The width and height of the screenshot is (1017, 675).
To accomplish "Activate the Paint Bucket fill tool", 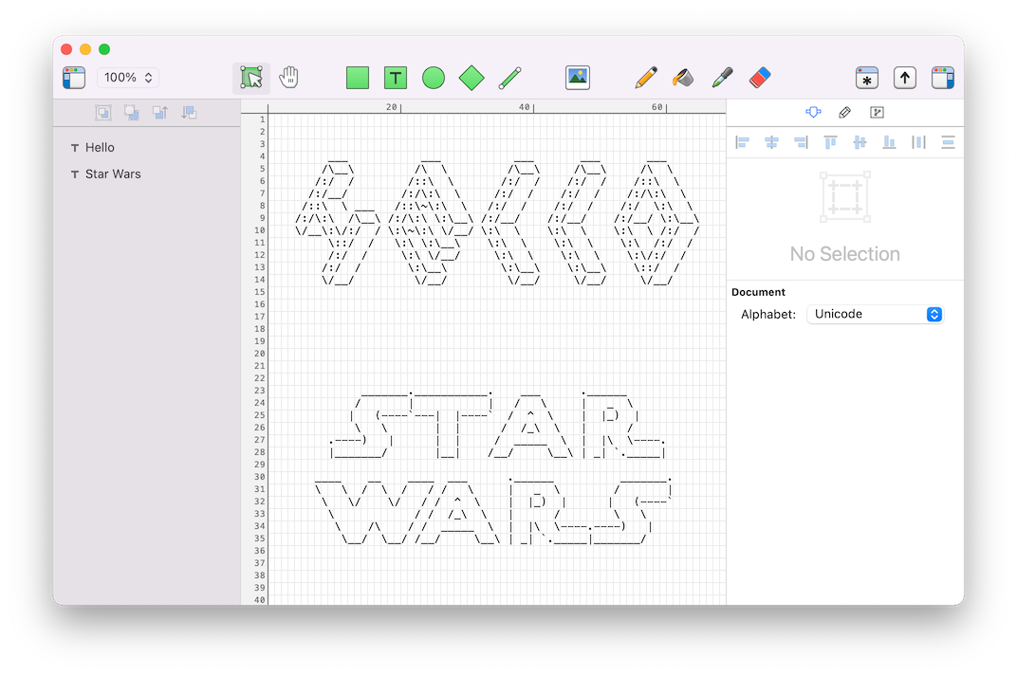I will (683, 78).
